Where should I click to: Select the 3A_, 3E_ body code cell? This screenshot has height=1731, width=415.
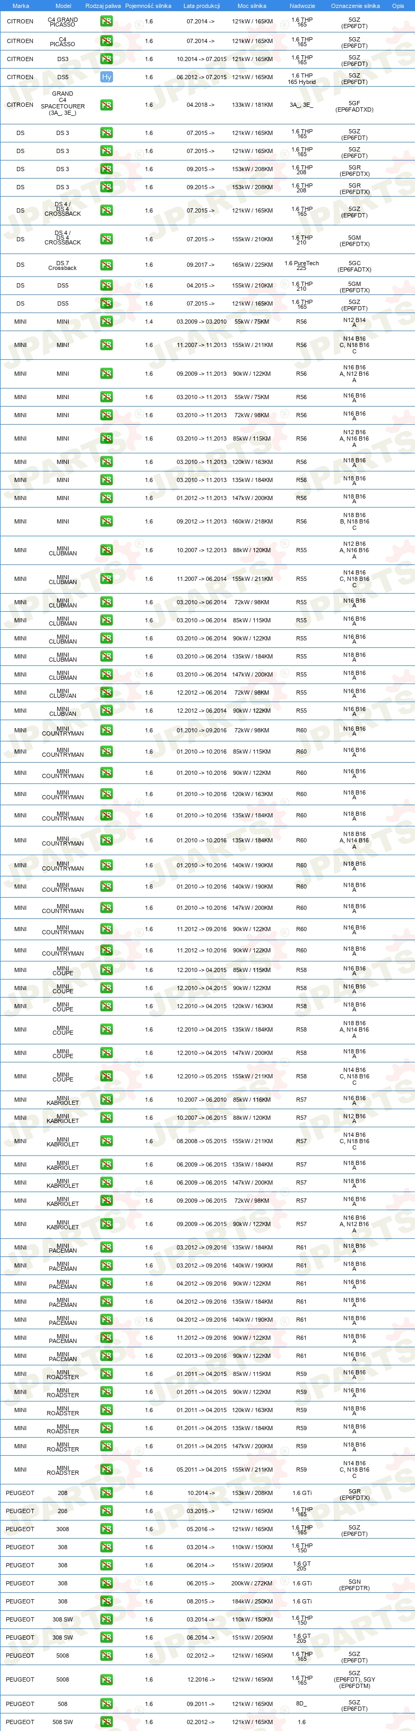click(x=301, y=106)
